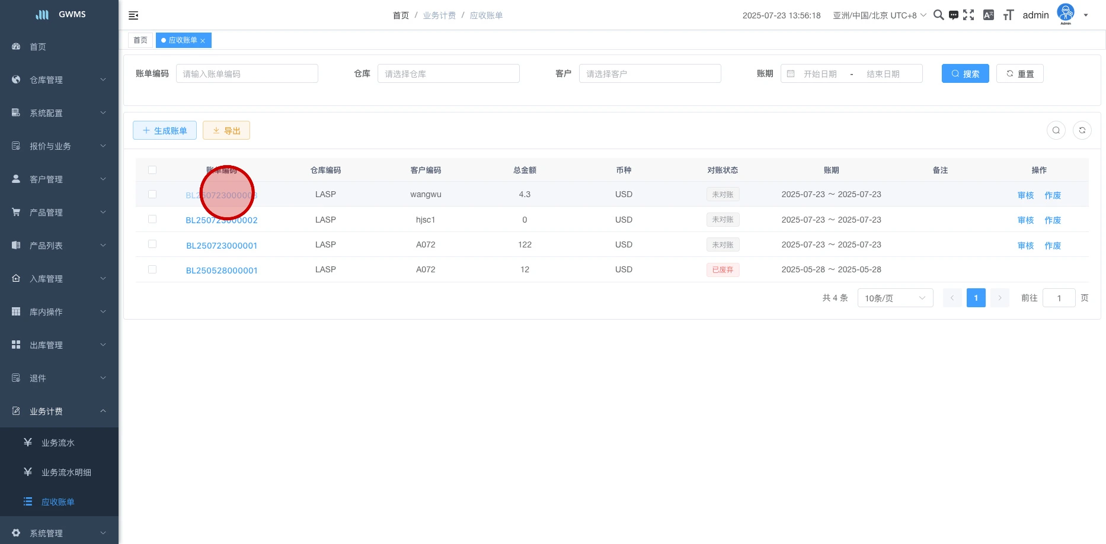Hide search panel using round magnifier icon
Viewport: 1106px width, 544px height.
coord(1056,130)
